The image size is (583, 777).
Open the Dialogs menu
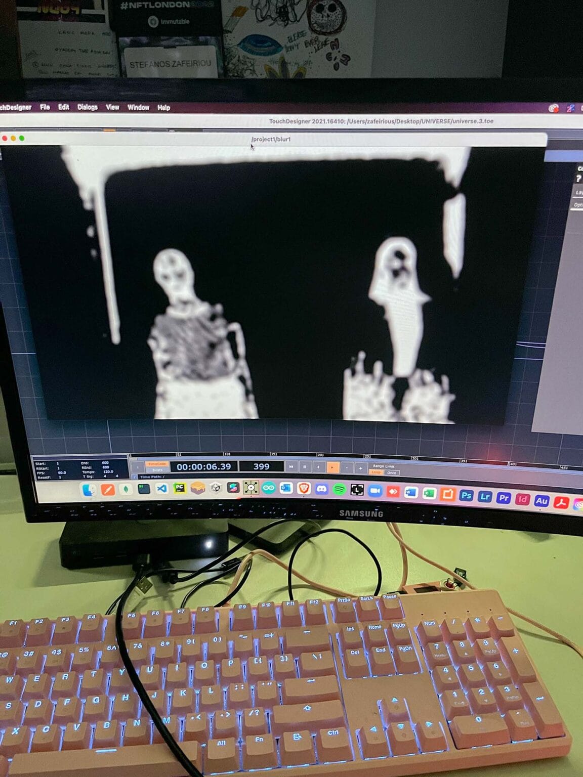point(87,108)
